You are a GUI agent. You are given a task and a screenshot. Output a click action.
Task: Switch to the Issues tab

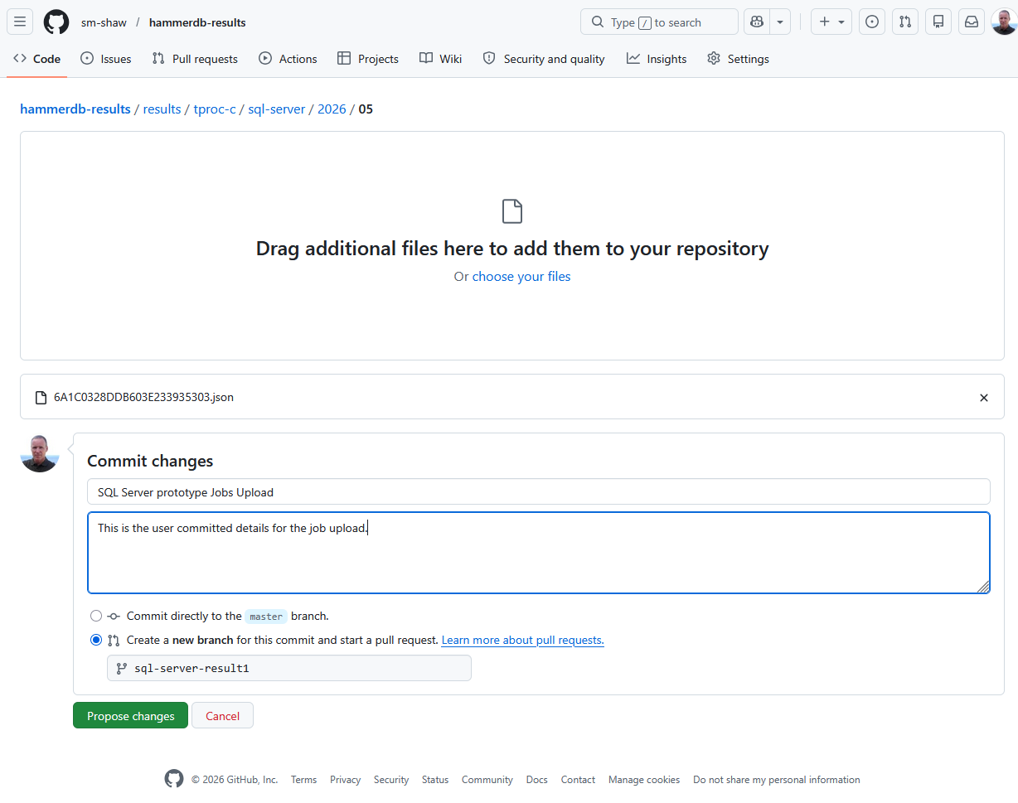[106, 59]
